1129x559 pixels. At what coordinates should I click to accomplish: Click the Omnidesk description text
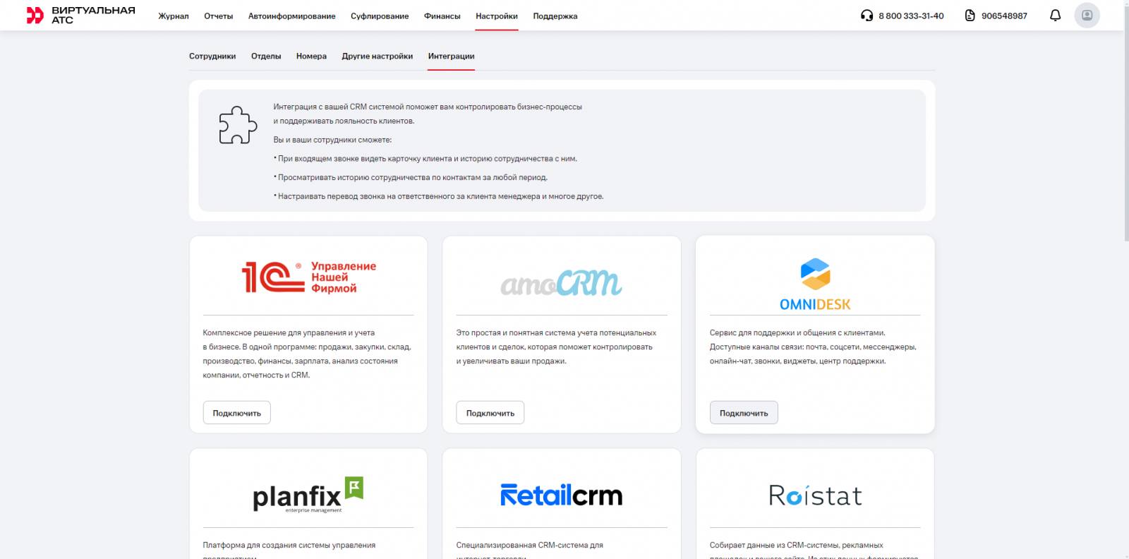[x=813, y=347]
